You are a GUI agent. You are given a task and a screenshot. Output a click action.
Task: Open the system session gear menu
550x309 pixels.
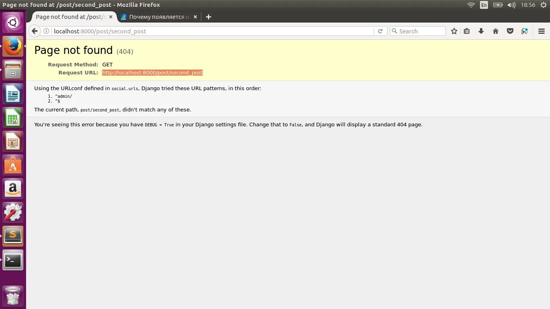[544, 5]
